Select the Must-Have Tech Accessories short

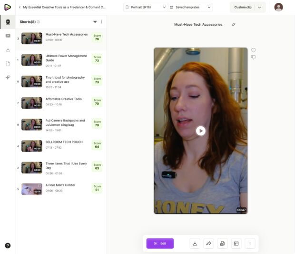[x=61, y=39]
